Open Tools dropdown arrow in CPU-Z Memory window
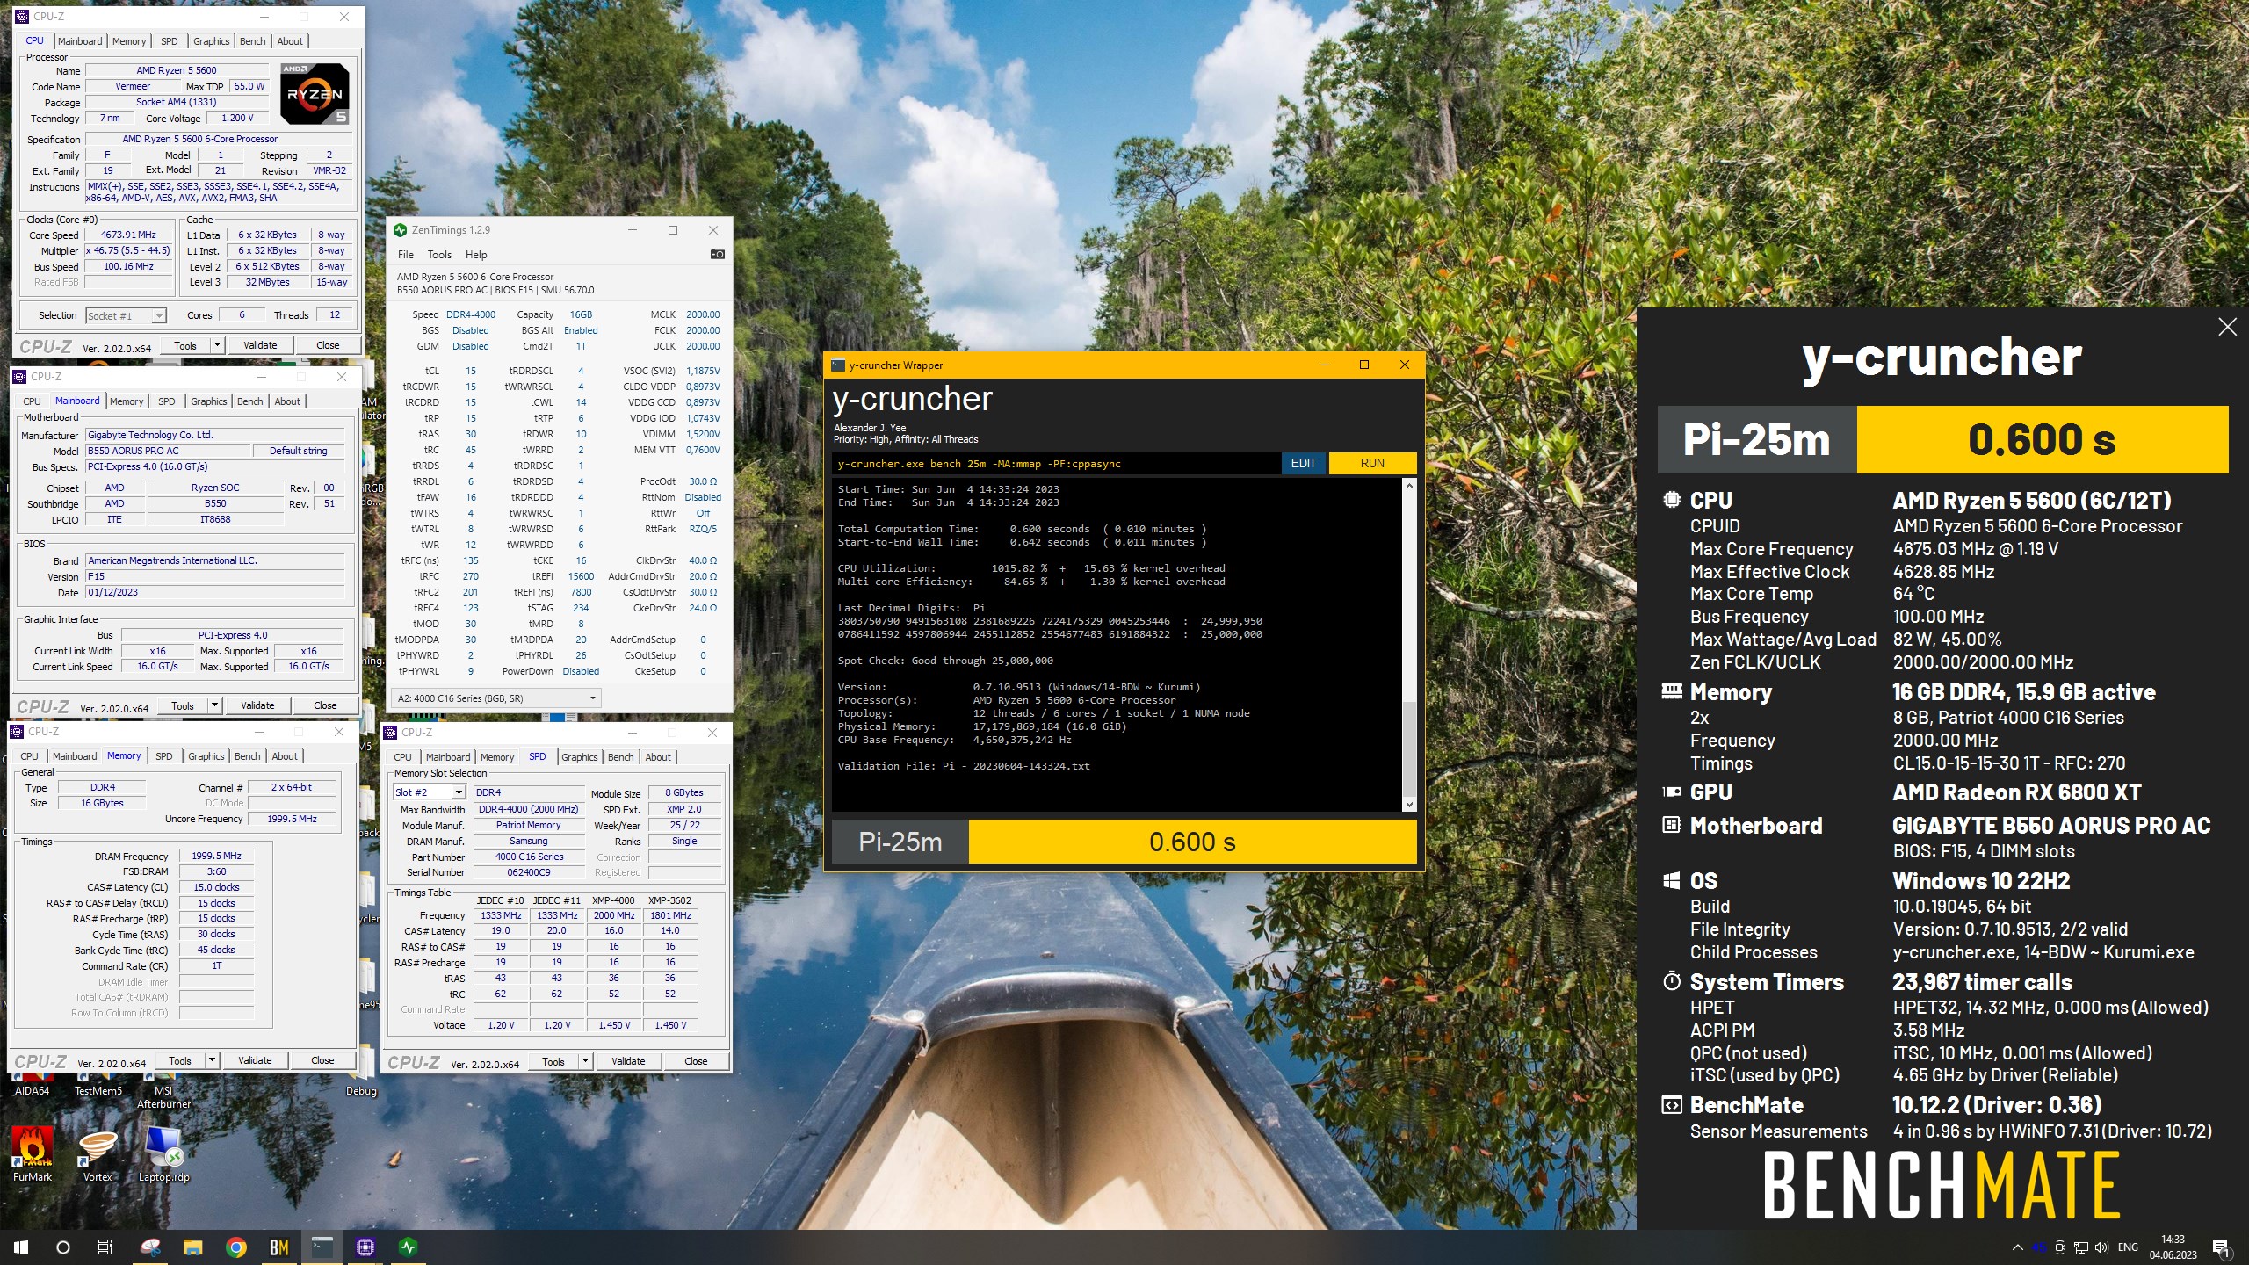The width and height of the screenshot is (2249, 1265). 212,1060
